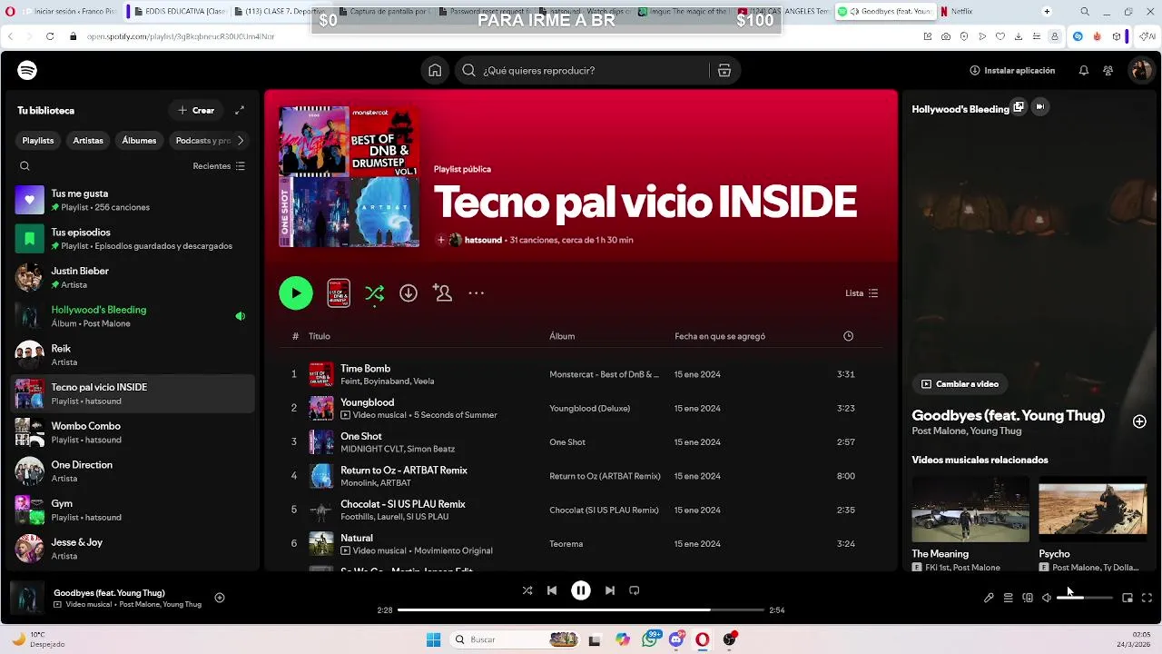Mute with the speaker volume icon
The height and width of the screenshot is (654, 1162).
pyautogui.click(x=1047, y=598)
